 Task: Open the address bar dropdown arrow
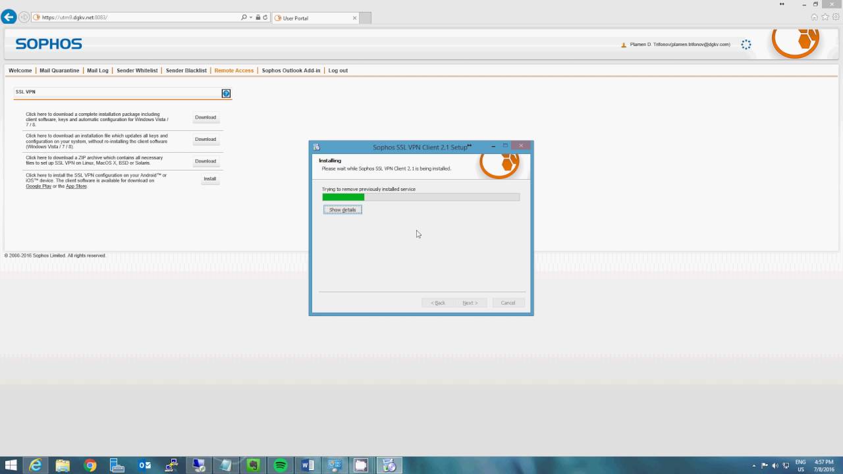click(x=251, y=18)
